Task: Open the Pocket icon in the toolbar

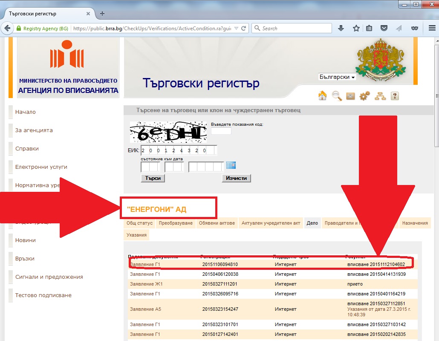Action: point(384,28)
